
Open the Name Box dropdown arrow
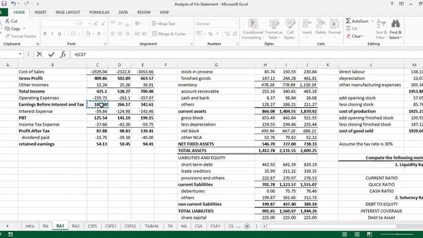coord(20,54)
